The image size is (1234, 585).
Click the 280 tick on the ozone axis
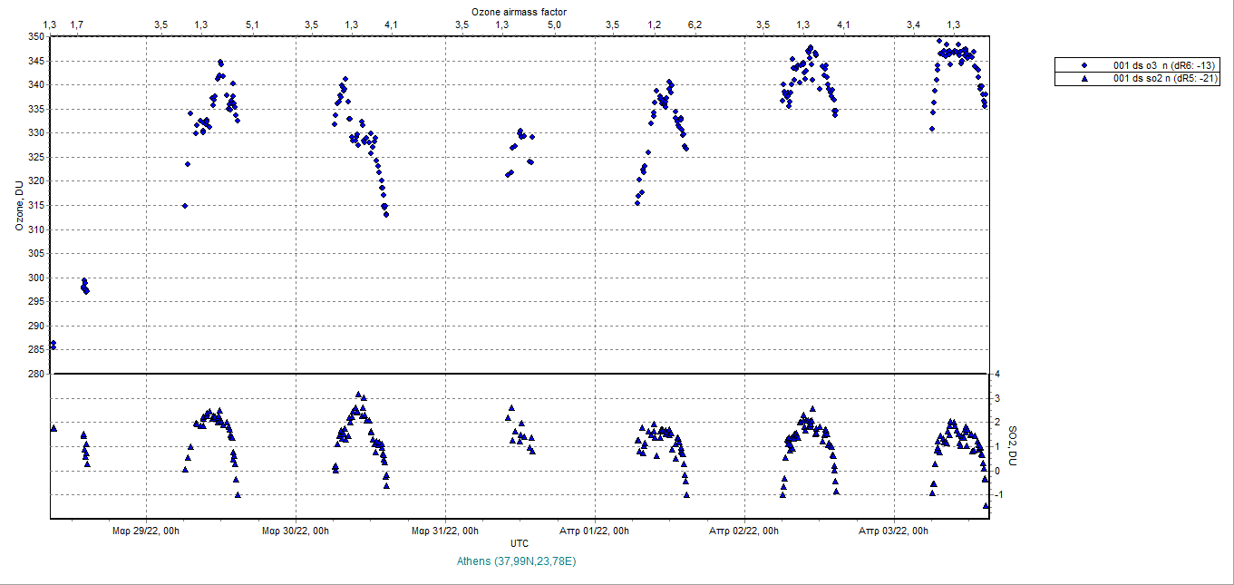tap(35, 374)
